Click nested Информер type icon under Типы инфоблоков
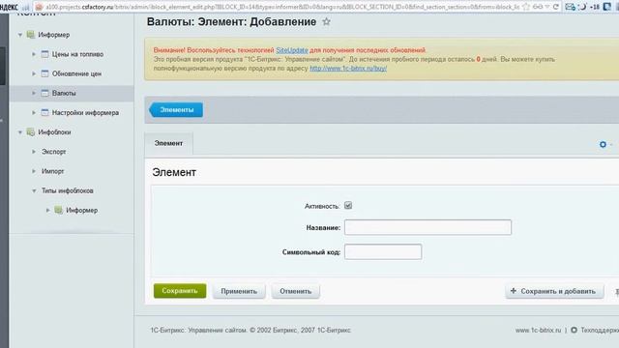This screenshot has height=348, width=619. point(58,210)
